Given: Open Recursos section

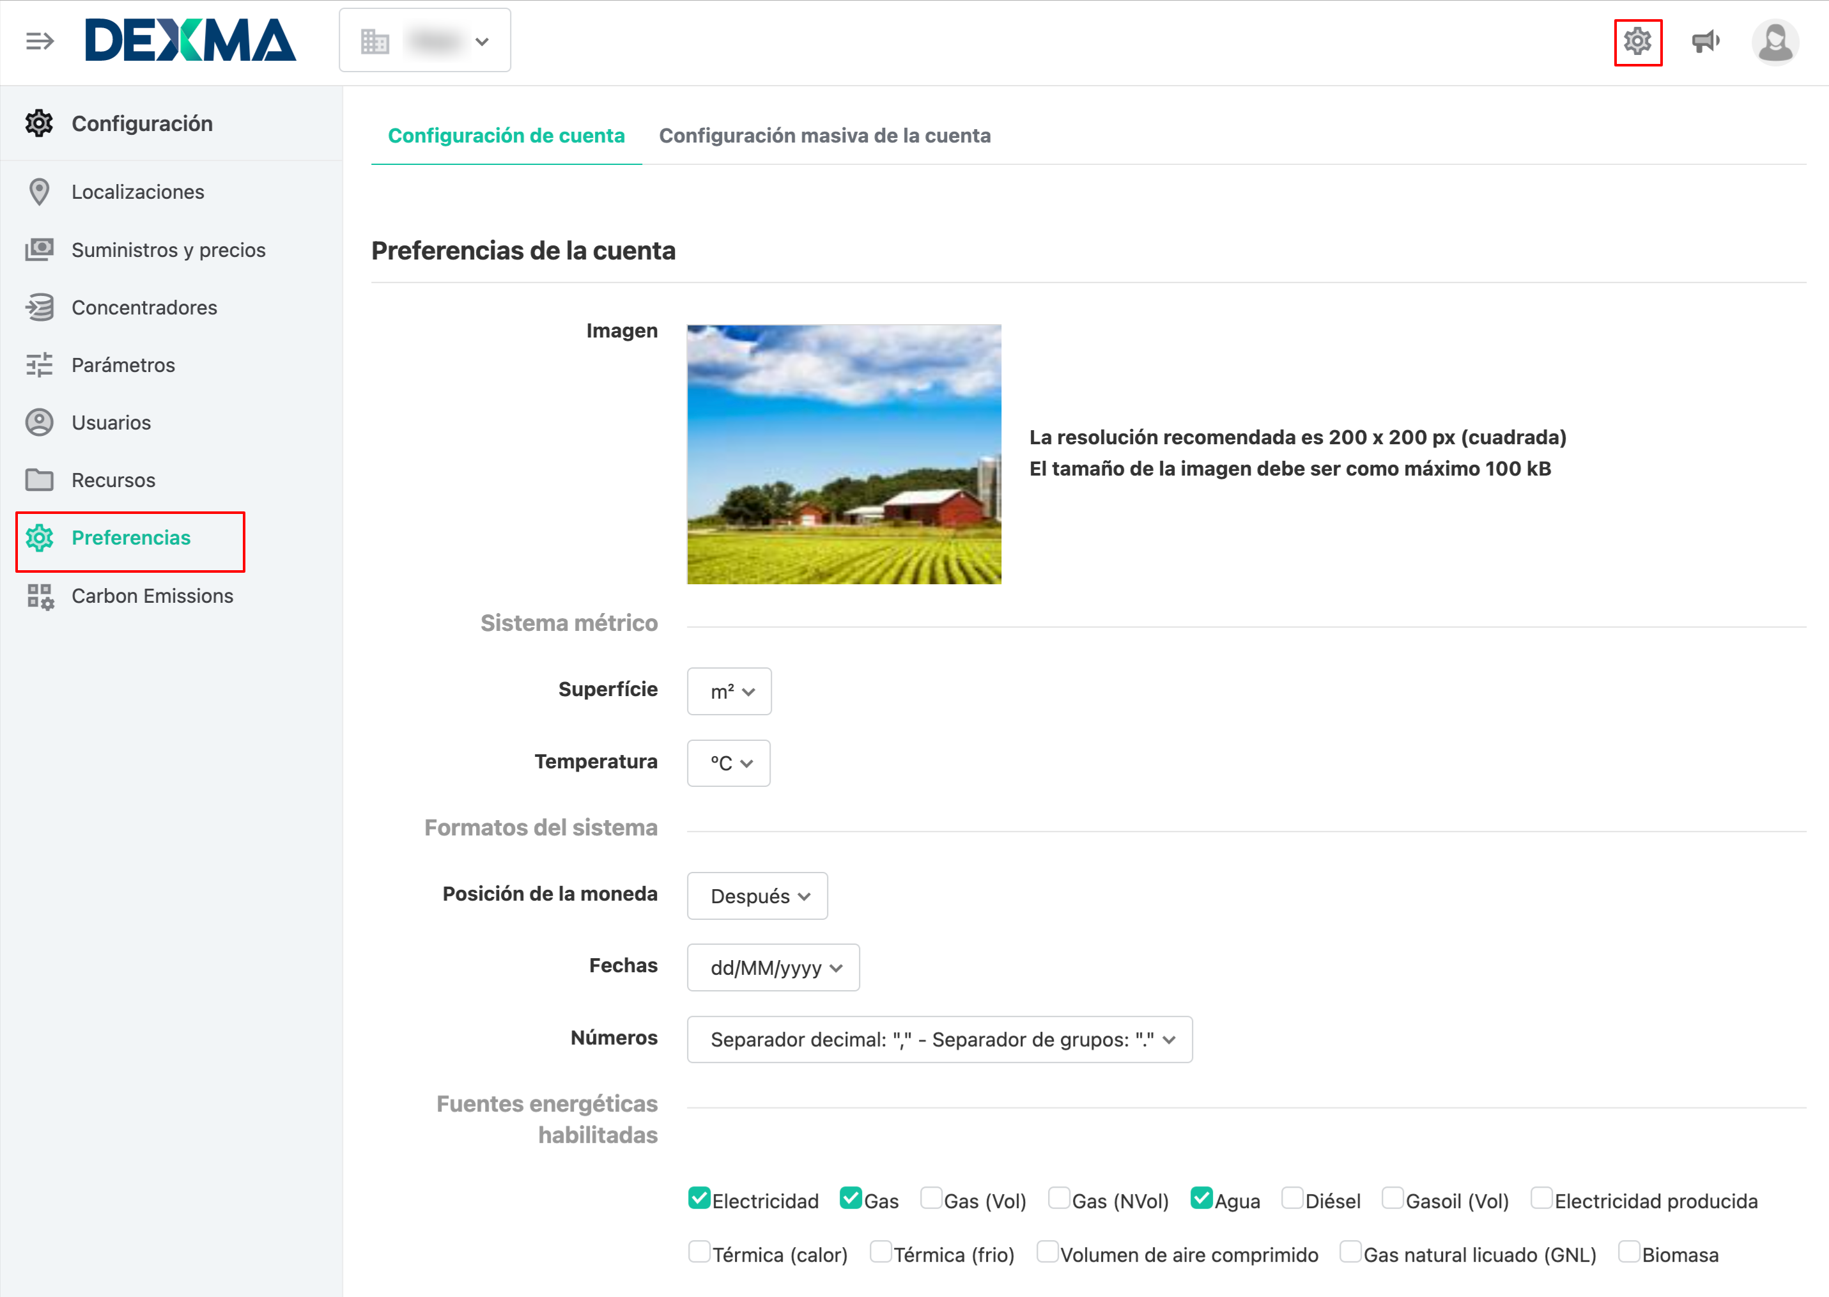Looking at the screenshot, I should tap(113, 480).
